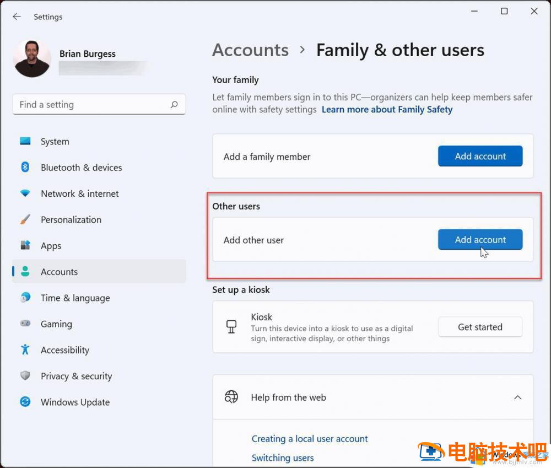Viewport: 551px width, 468px height.
Task: Open System settings label
Action: (55, 141)
